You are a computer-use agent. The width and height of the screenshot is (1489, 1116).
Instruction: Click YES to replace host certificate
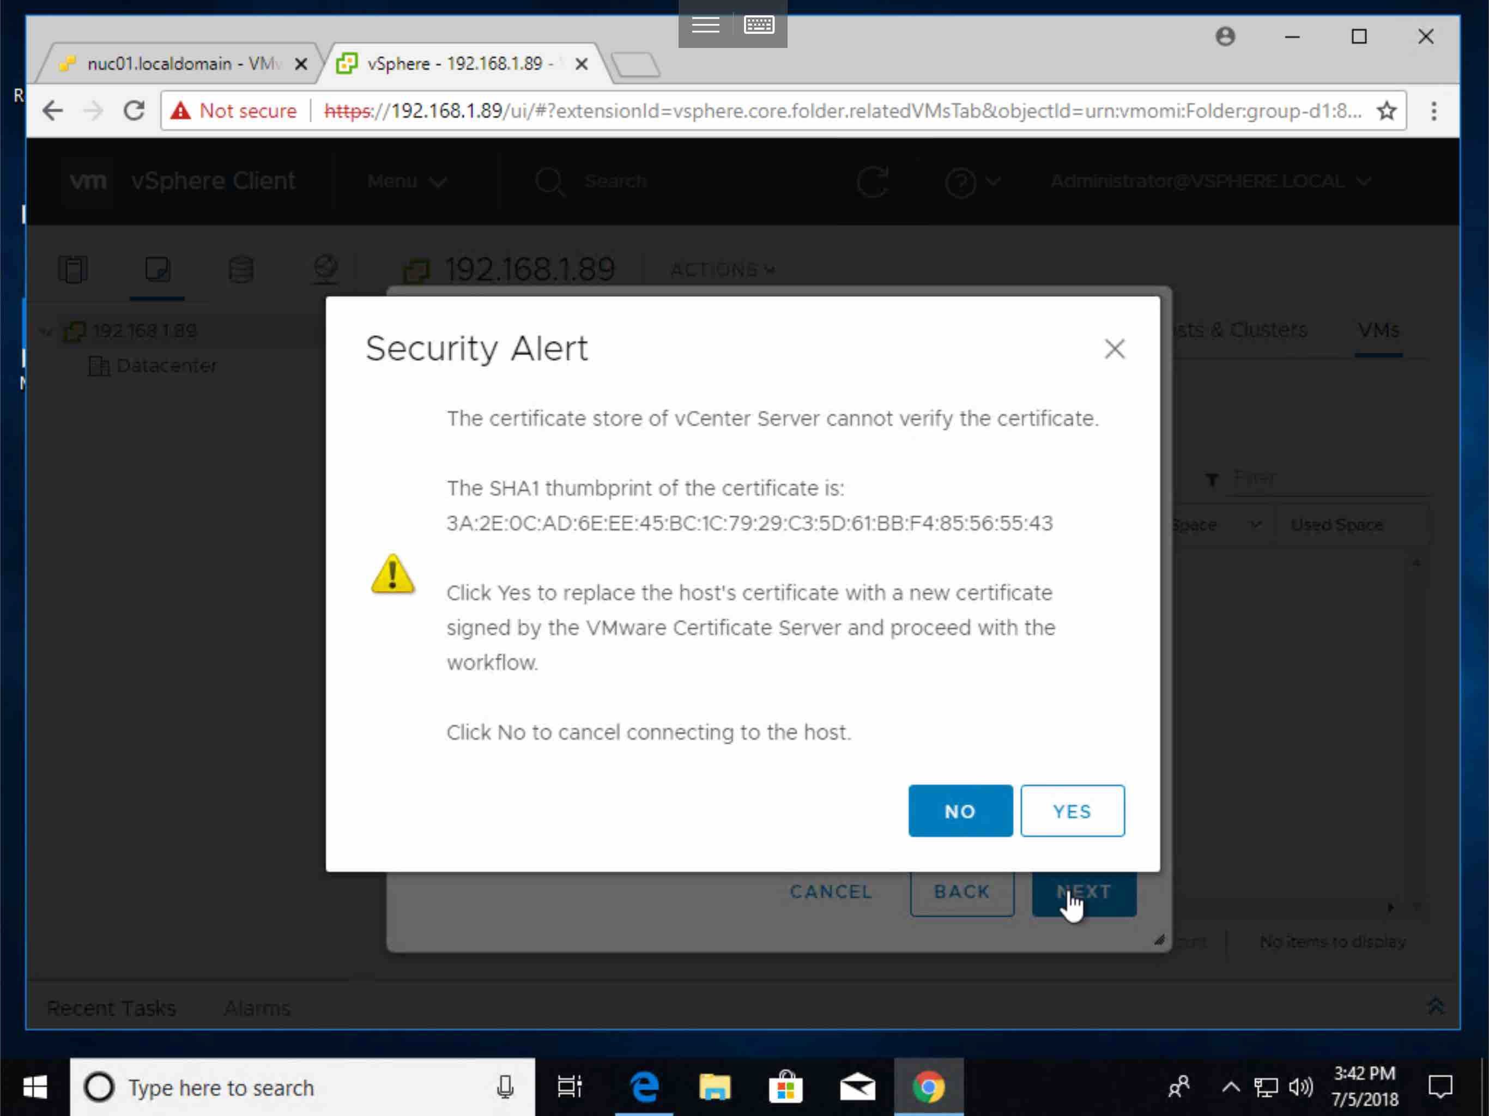click(x=1072, y=810)
